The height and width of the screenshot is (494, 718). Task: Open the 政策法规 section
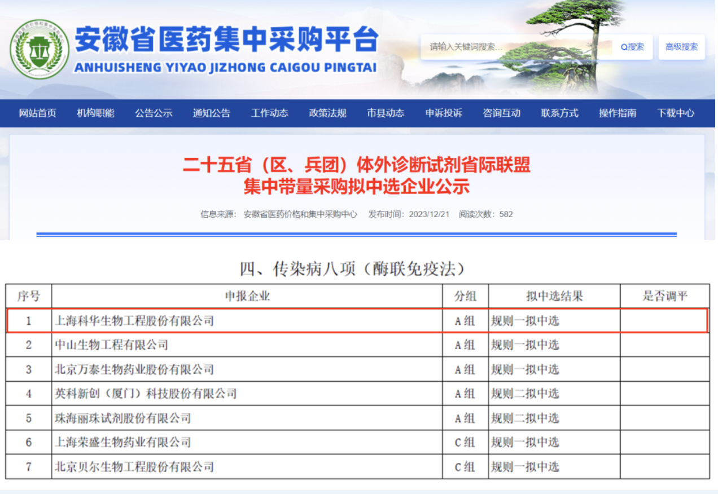[327, 113]
